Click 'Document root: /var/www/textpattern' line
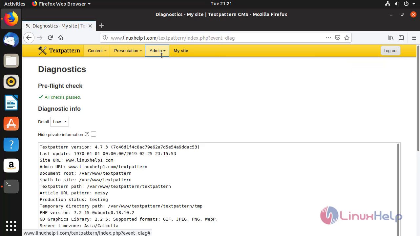 pyautogui.click(x=86, y=173)
